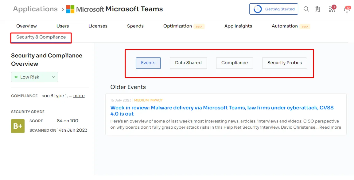Open the clipboard tasks icon
The width and height of the screenshot is (354, 180).
click(x=317, y=9)
